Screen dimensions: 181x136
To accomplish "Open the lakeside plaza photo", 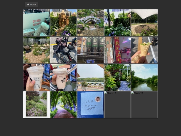I will point(90,77).
